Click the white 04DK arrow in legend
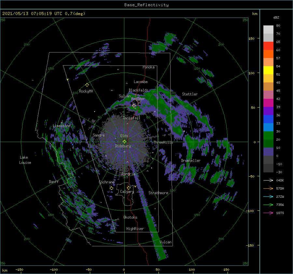293x274 pixels. [x=268, y=180]
